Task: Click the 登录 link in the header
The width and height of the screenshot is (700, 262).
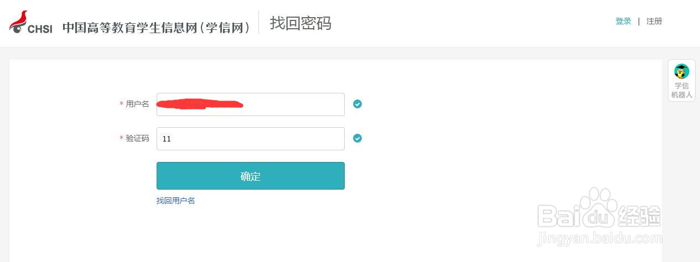Action: [x=623, y=22]
